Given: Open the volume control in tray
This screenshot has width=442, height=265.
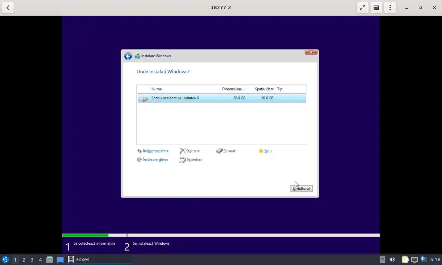Looking at the screenshot, I should click(x=392, y=259).
